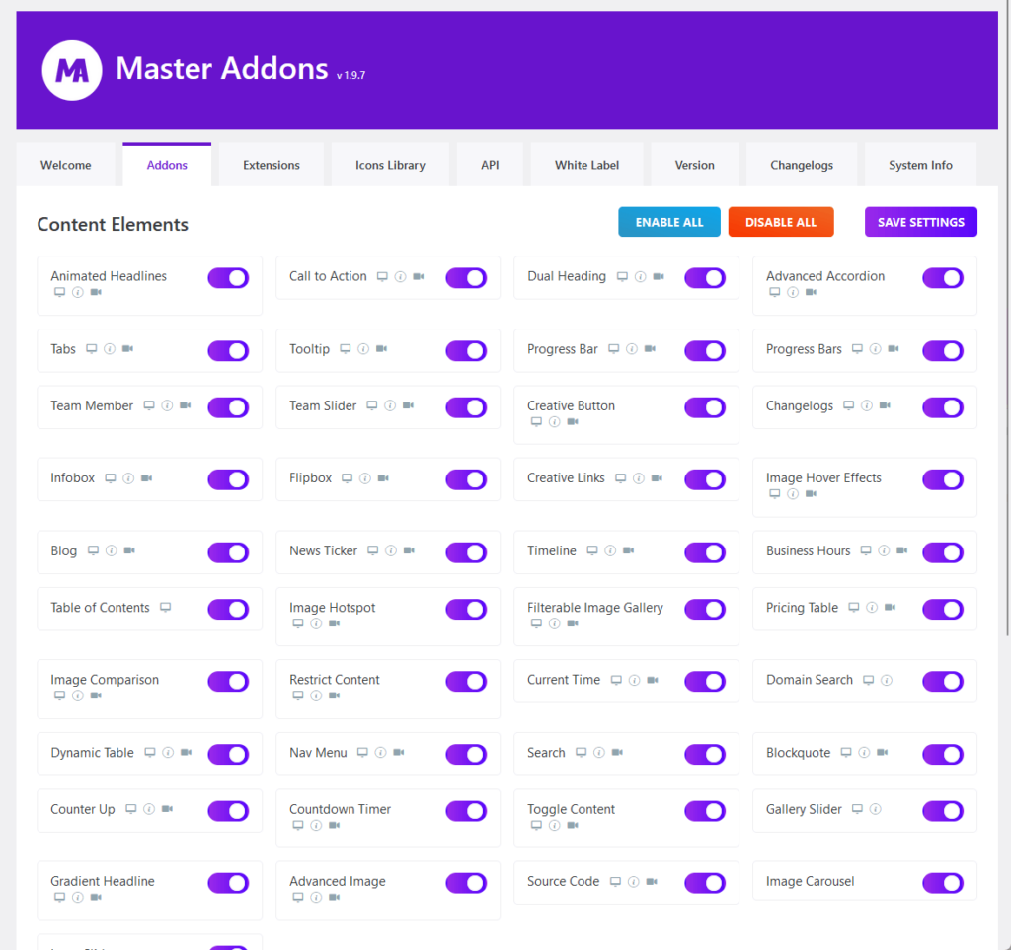Toggle the Tooltip element switch
The width and height of the screenshot is (1011, 950).
point(466,351)
